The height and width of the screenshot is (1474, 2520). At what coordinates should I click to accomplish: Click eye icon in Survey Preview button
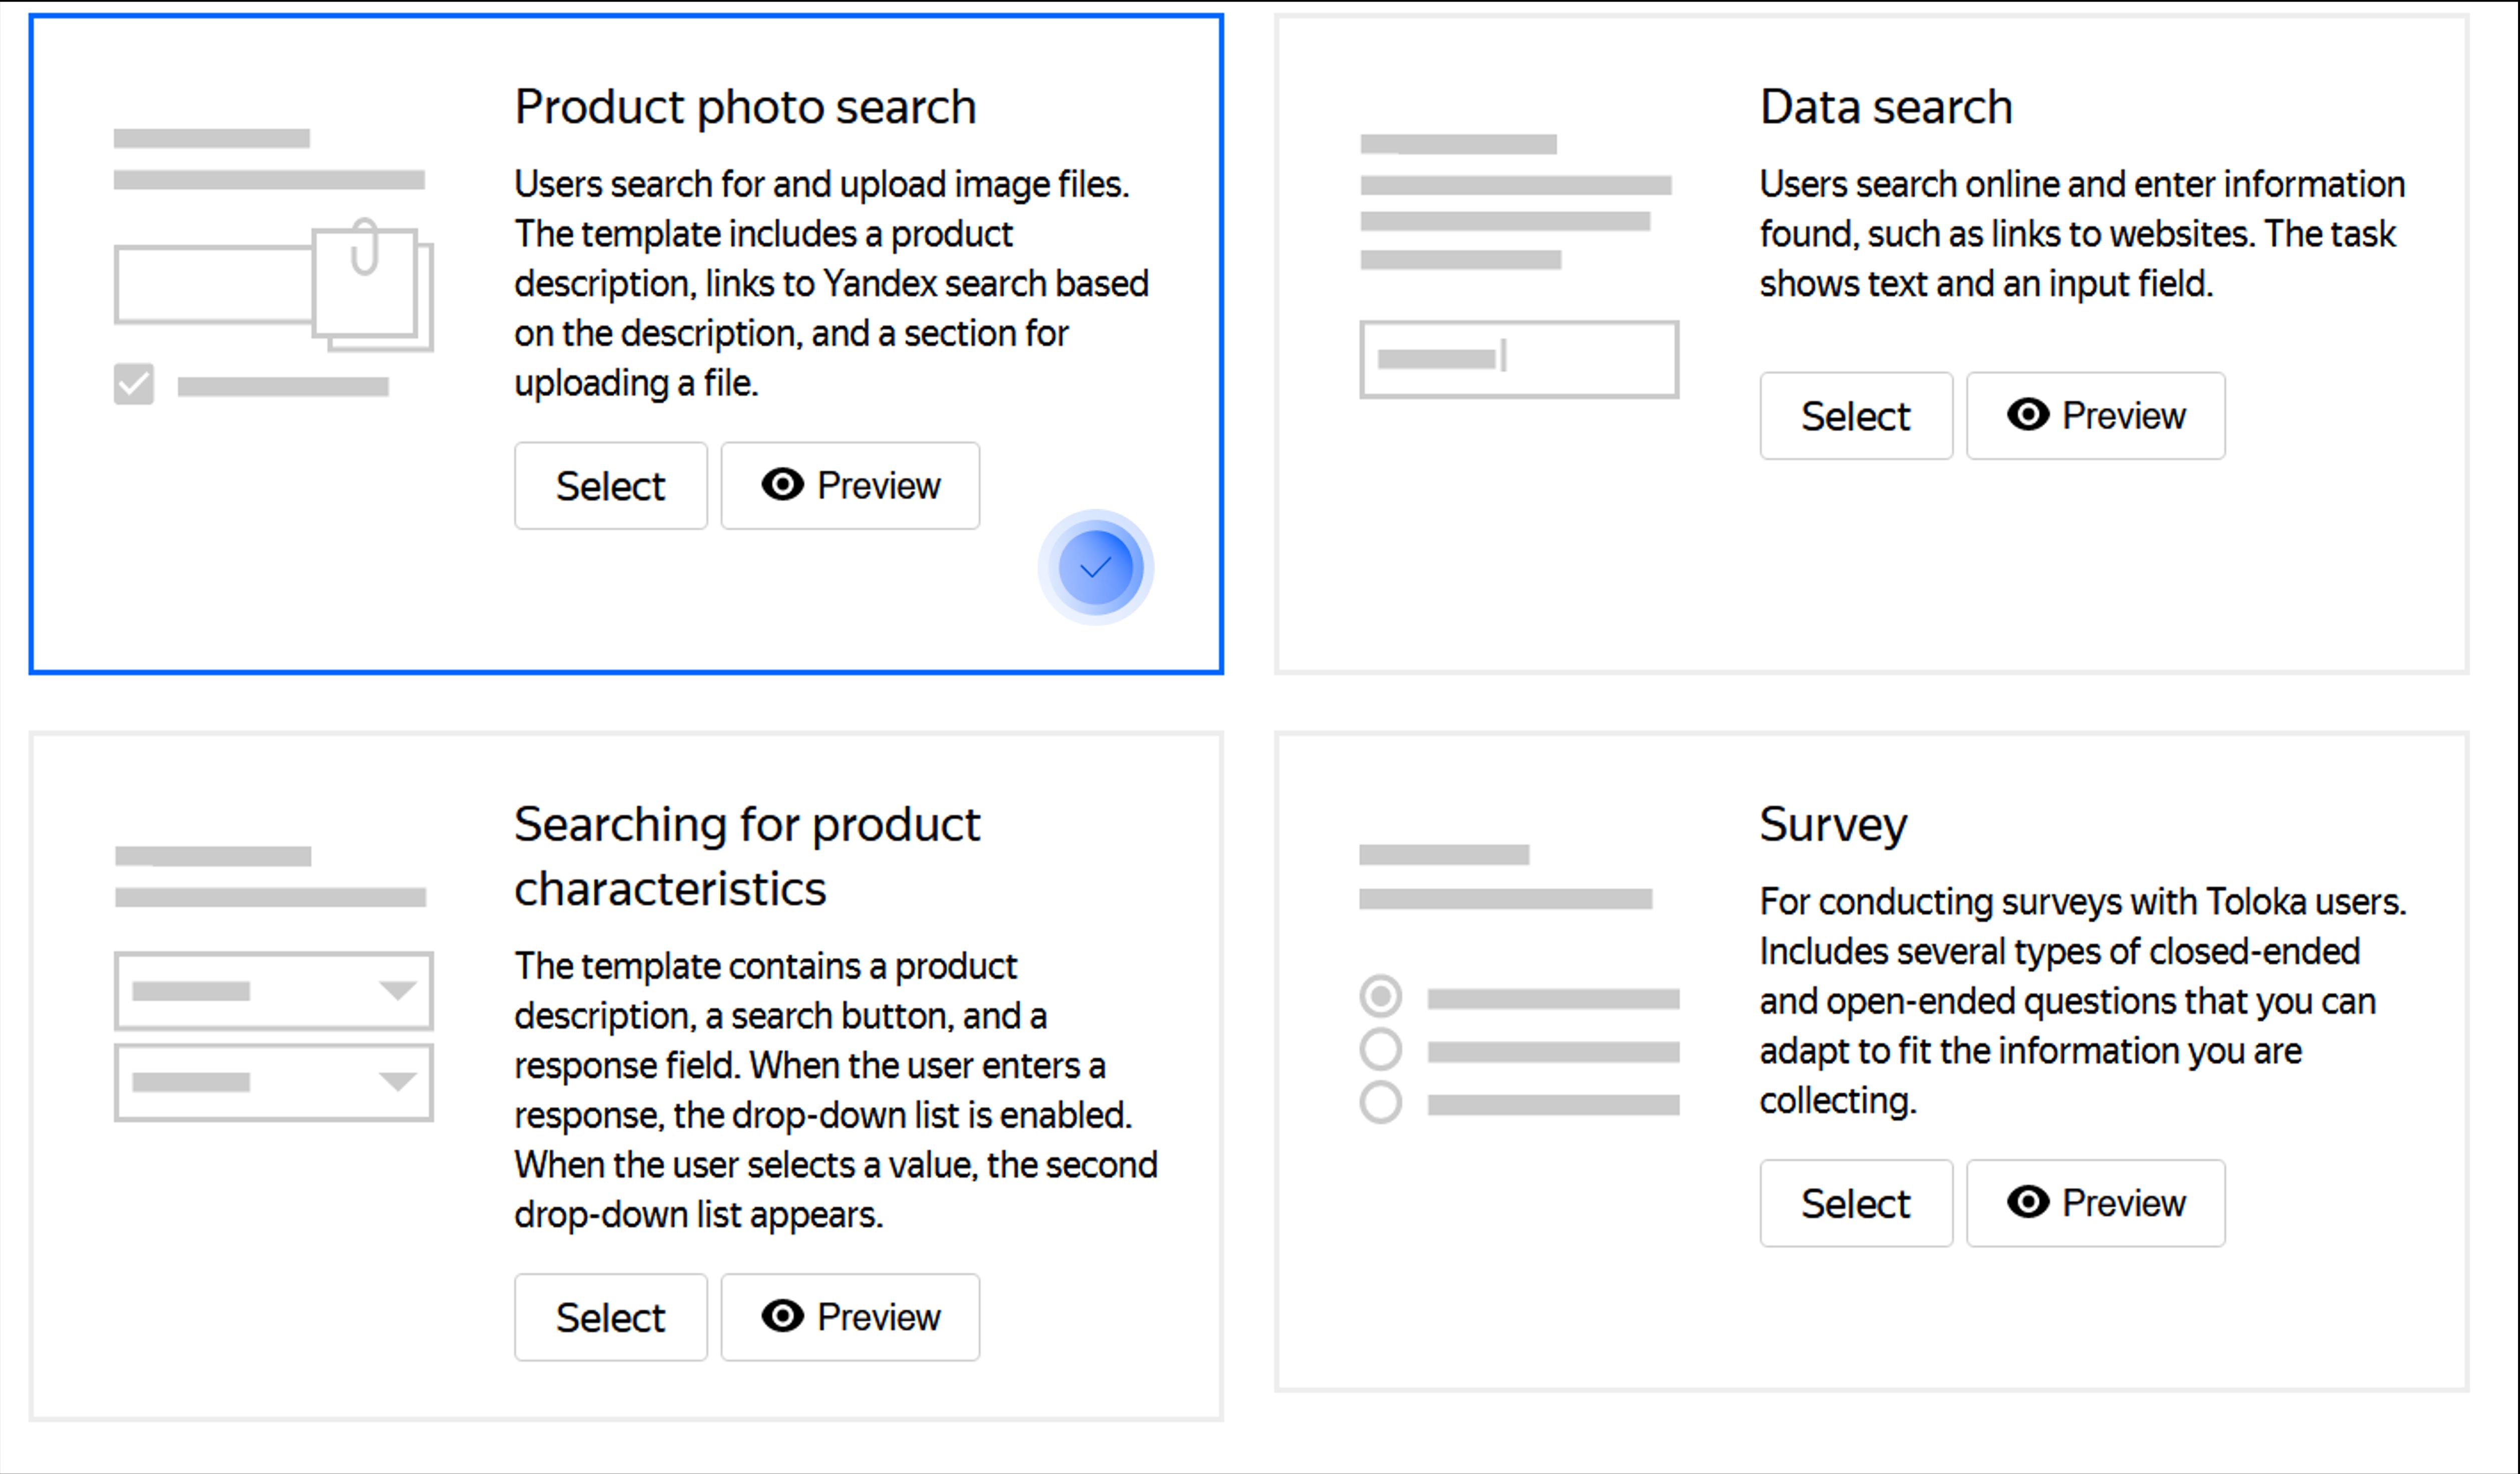2028,1202
